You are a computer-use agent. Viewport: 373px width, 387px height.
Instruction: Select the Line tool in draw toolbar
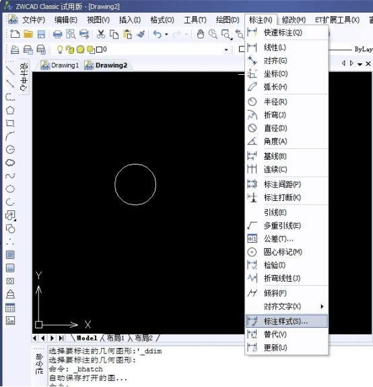tap(10, 71)
